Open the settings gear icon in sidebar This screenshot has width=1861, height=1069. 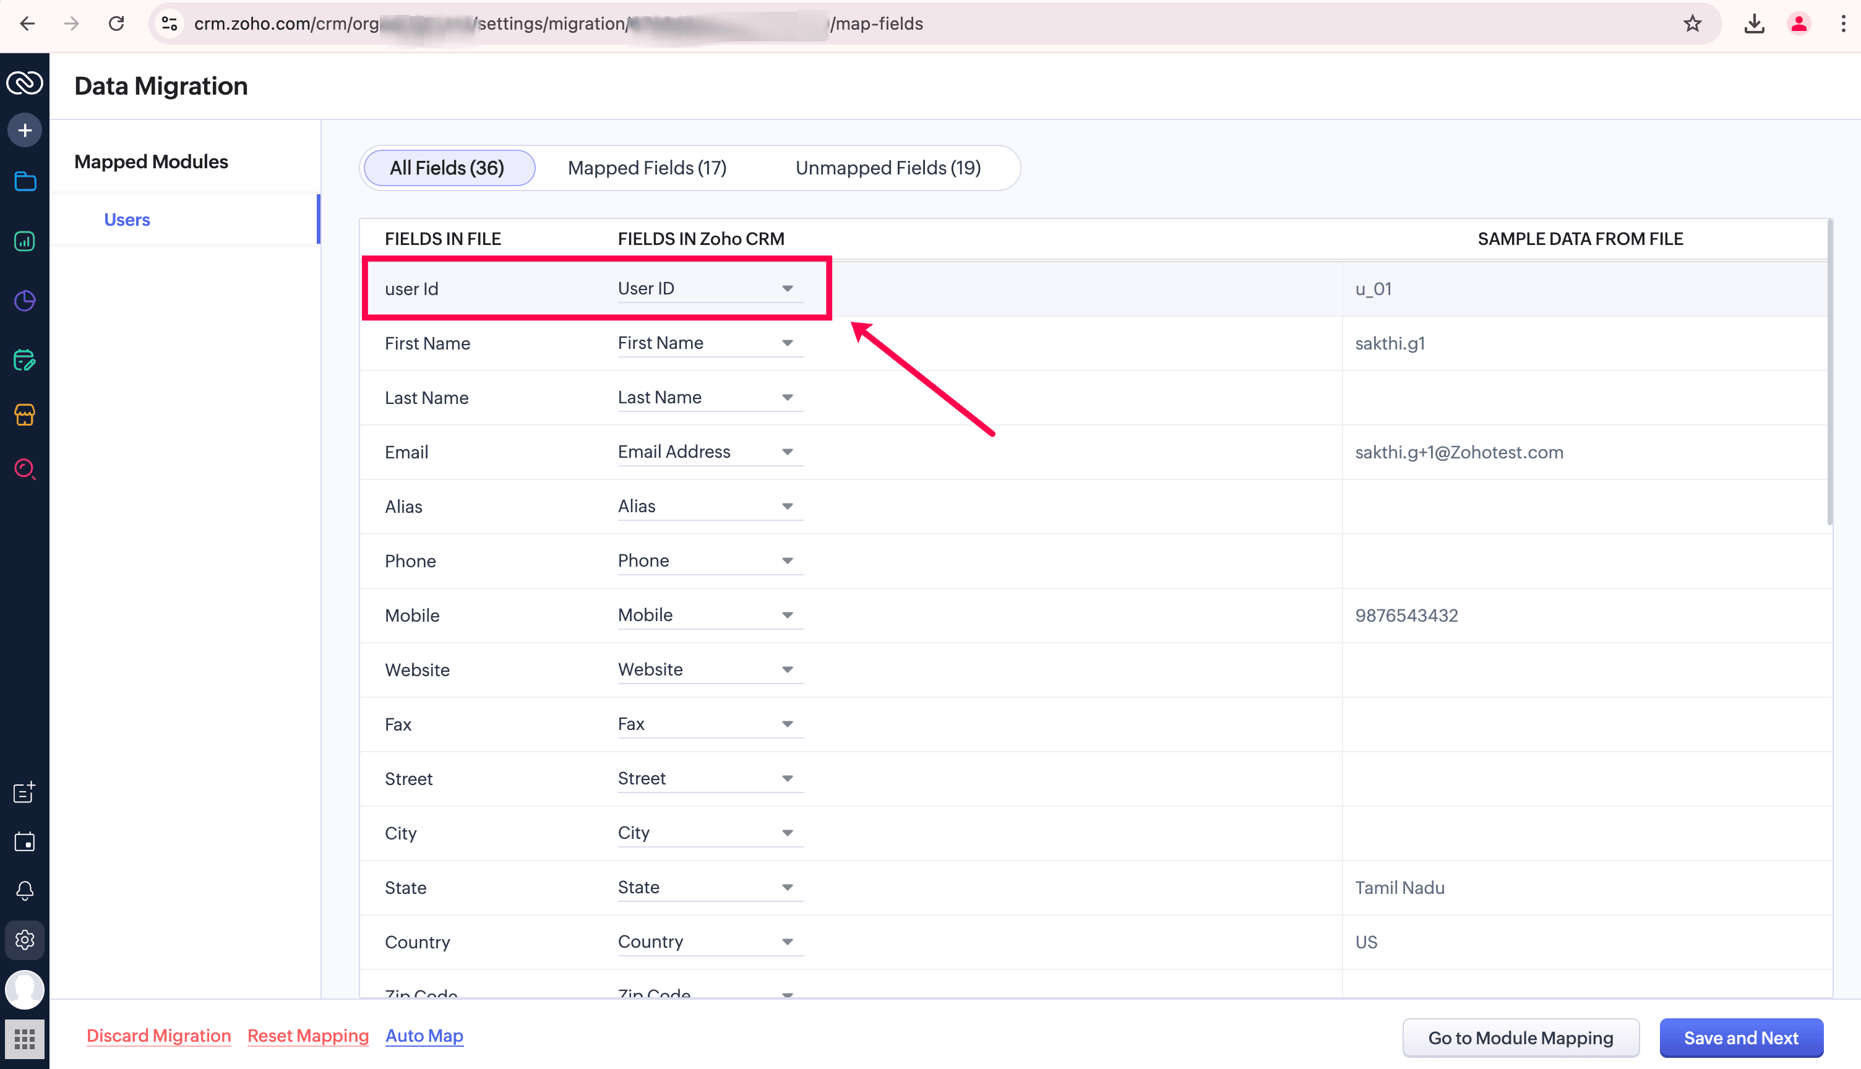[25, 940]
